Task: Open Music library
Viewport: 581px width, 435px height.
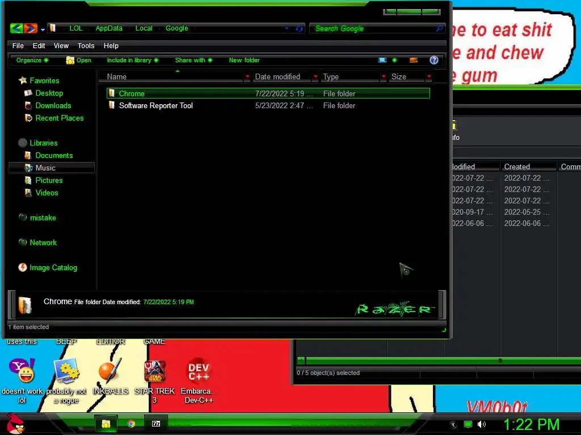Action: tap(52, 168)
